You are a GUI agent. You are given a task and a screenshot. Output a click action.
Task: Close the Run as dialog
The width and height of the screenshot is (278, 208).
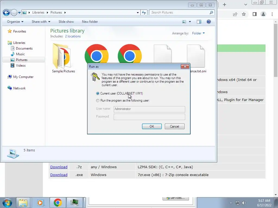(x=185, y=67)
